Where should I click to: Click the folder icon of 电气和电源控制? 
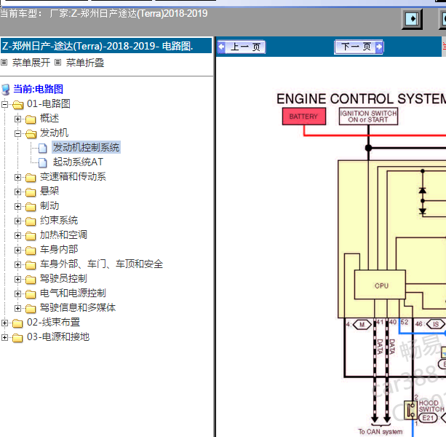(x=31, y=294)
